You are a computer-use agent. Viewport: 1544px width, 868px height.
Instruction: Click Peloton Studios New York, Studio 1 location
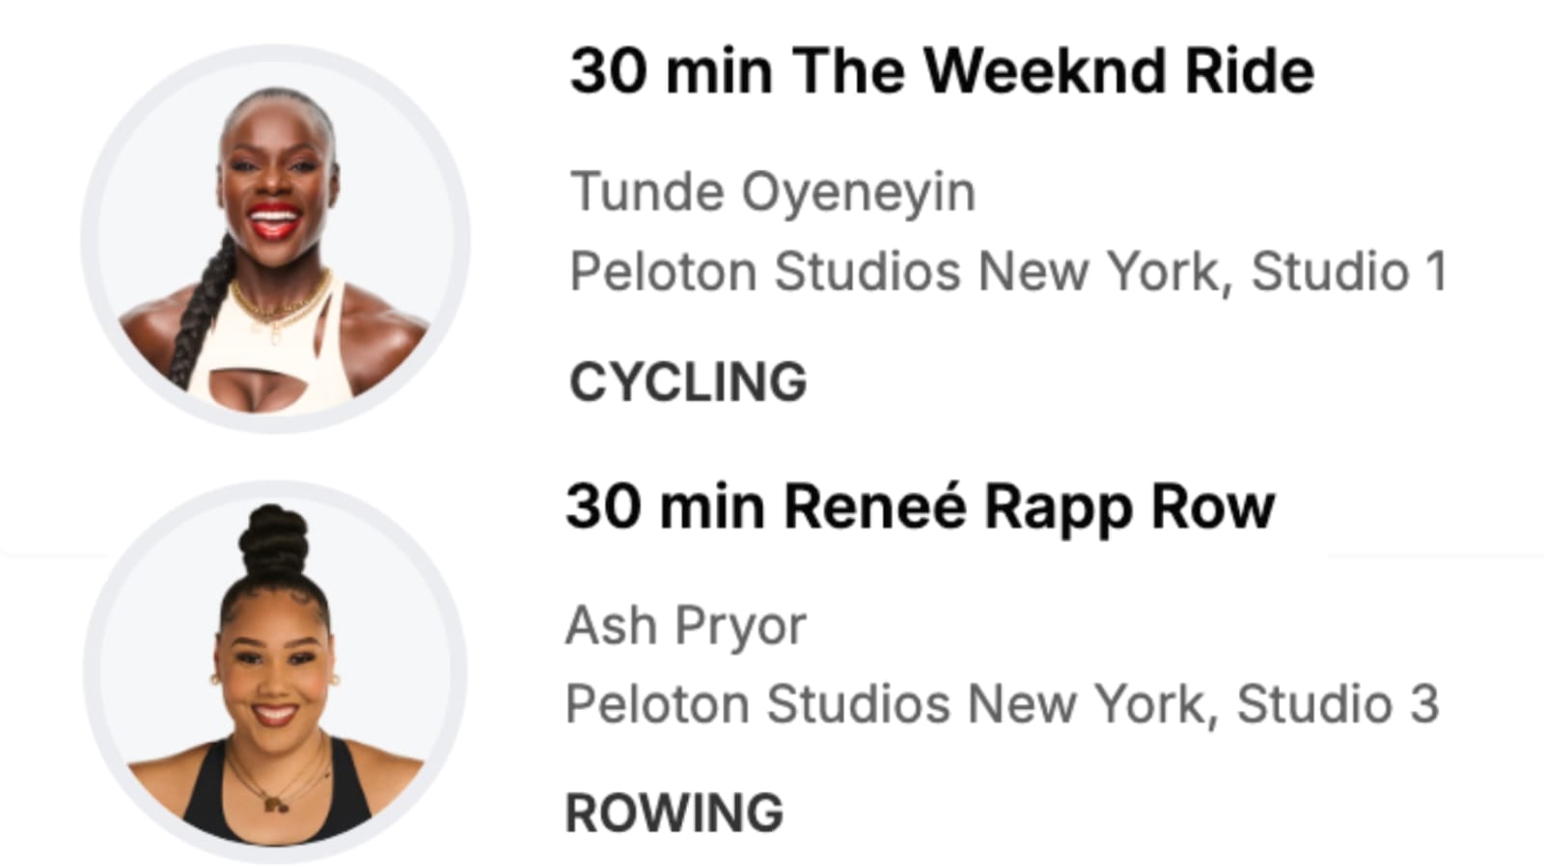pos(1008,271)
